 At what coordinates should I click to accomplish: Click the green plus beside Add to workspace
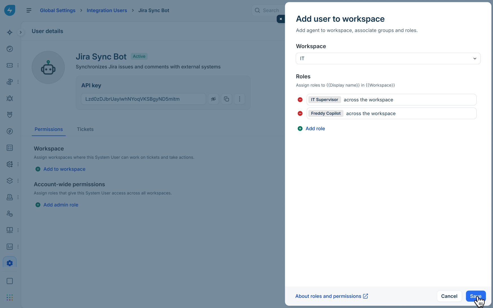38,169
